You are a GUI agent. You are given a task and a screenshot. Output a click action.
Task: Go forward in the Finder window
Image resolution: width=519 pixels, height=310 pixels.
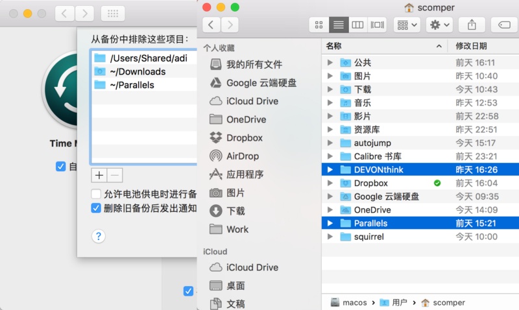coord(230,25)
